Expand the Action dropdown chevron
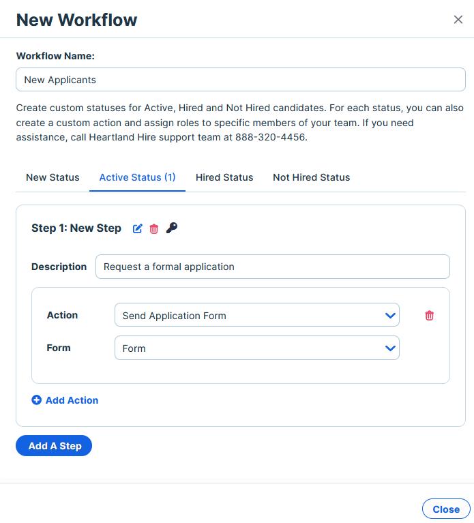 click(390, 315)
